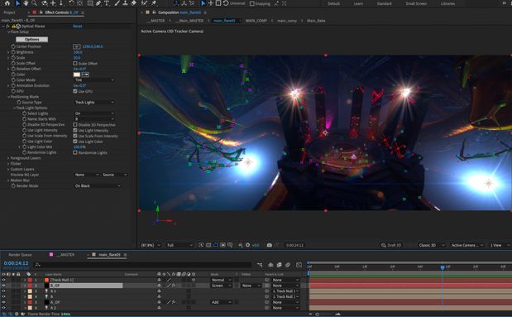Click the color eyedropper beside Color swatch
The height and width of the screenshot is (317, 512).
pyautogui.click(x=85, y=74)
